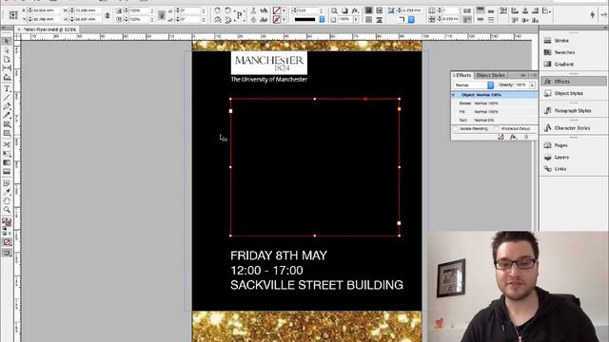Screen dimensions: 609x342
Task: Click the Quick Apply lightning icon
Action: pyautogui.click(x=592, y=15)
